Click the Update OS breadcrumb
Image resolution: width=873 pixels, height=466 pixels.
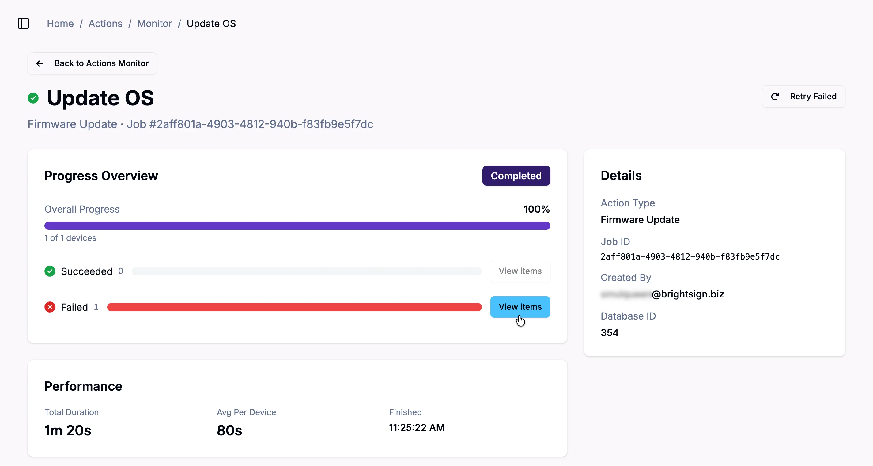211,23
